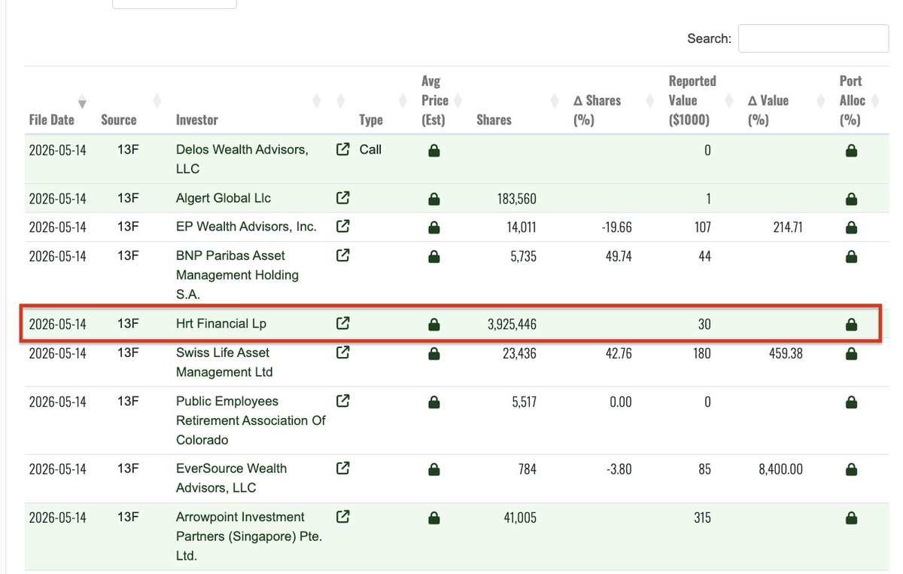Open Algert Global Llc investor page
The width and height of the screenshot is (903, 574).
tap(223, 198)
